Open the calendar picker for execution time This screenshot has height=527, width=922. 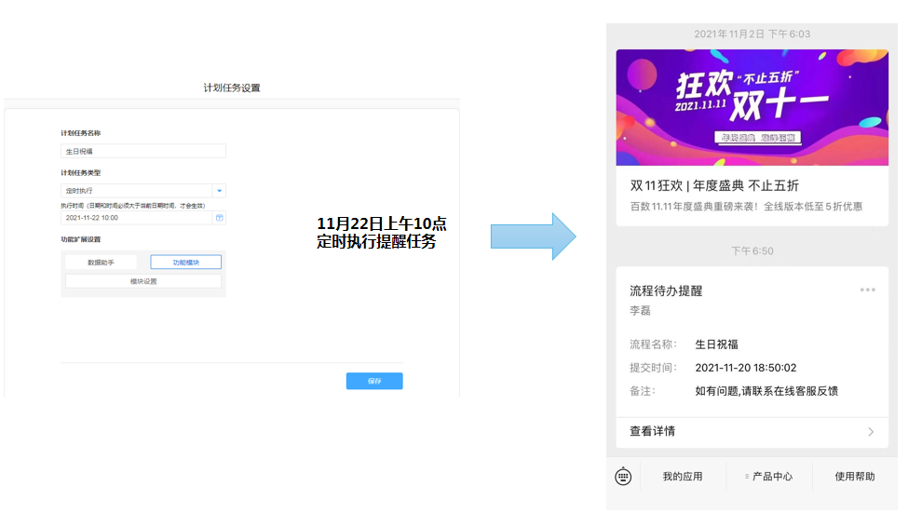coord(219,217)
